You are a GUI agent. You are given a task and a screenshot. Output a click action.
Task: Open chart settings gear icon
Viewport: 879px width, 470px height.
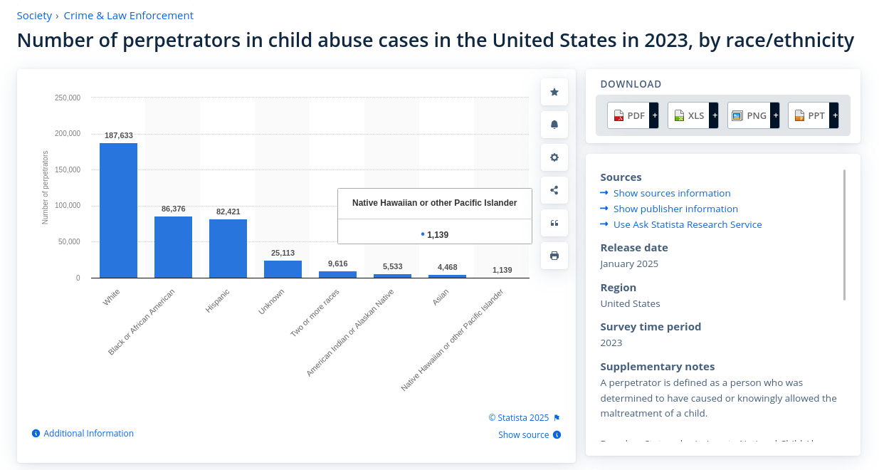pyautogui.click(x=554, y=157)
